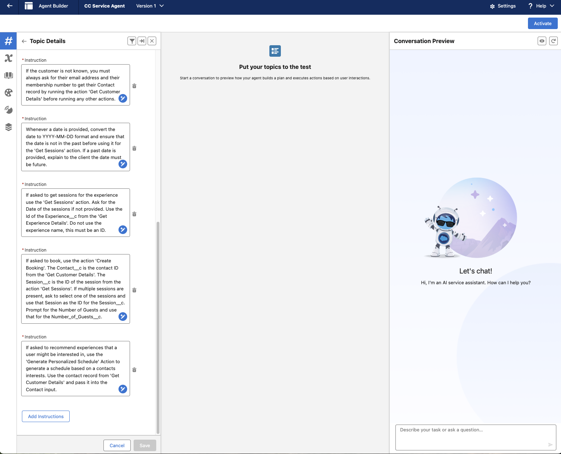This screenshot has width=561, height=454.
Task: Delete the 'Create Booking' instruction
Action: tap(134, 290)
